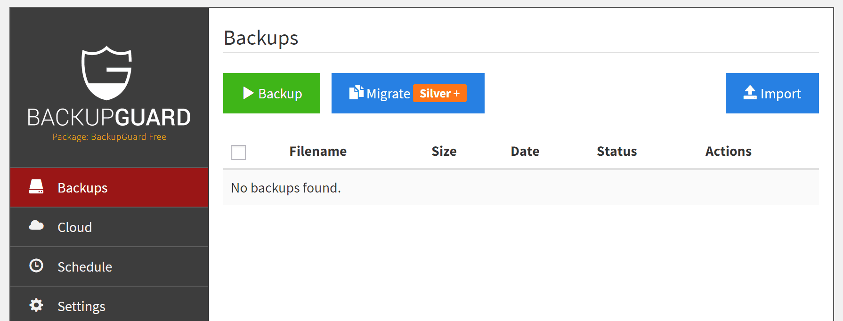Image resolution: width=843 pixels, height=321 pixels.
Task: Toggle the select-all backups checkbox
Action: [x=238, y=152]
